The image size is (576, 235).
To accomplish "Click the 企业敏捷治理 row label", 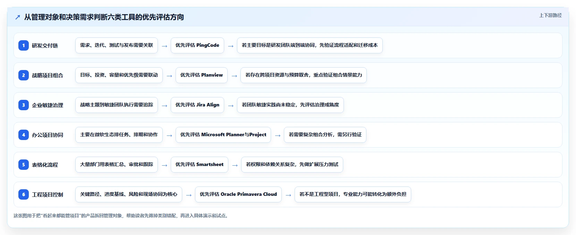I will (x=48, y=105).
